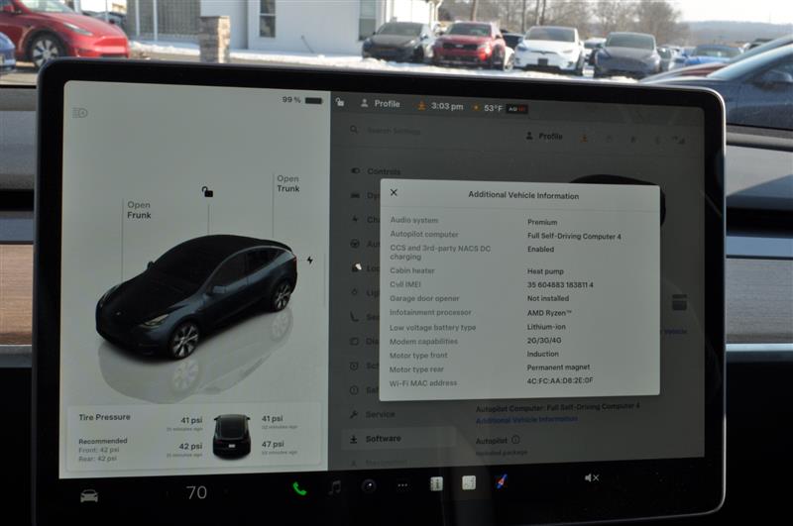
Task: Open the phone app in bottom bar
Action: point(298,487)
